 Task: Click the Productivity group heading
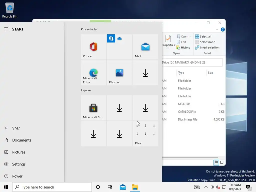(x=89, y=29)
